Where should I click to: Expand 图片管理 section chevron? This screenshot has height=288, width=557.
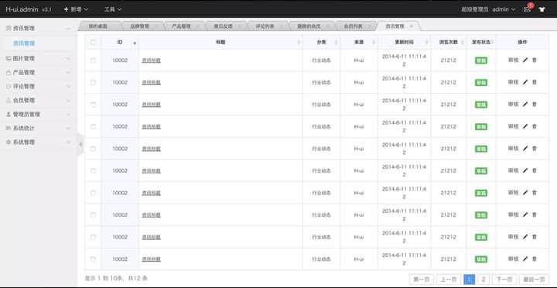68,58
